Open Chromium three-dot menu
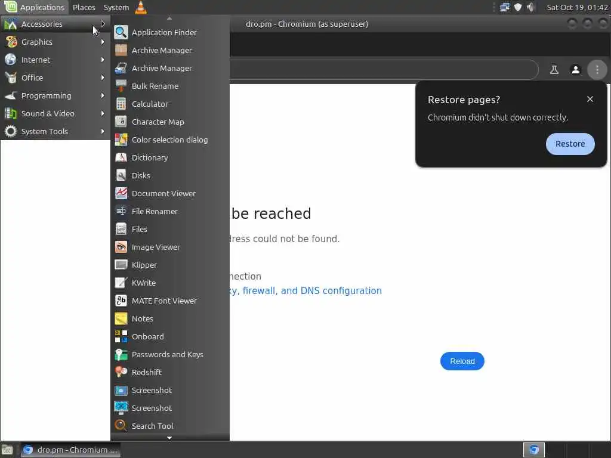This screenshot has width=611, height=458. tap(597, 70)
